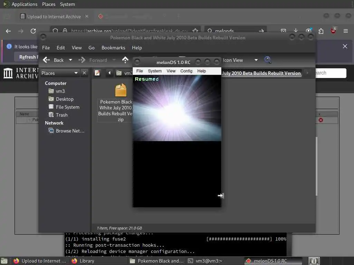Switch to vm3@vm3 terminal taskbar item
This screenshot has width=354, height=265.
coord(205,261)
